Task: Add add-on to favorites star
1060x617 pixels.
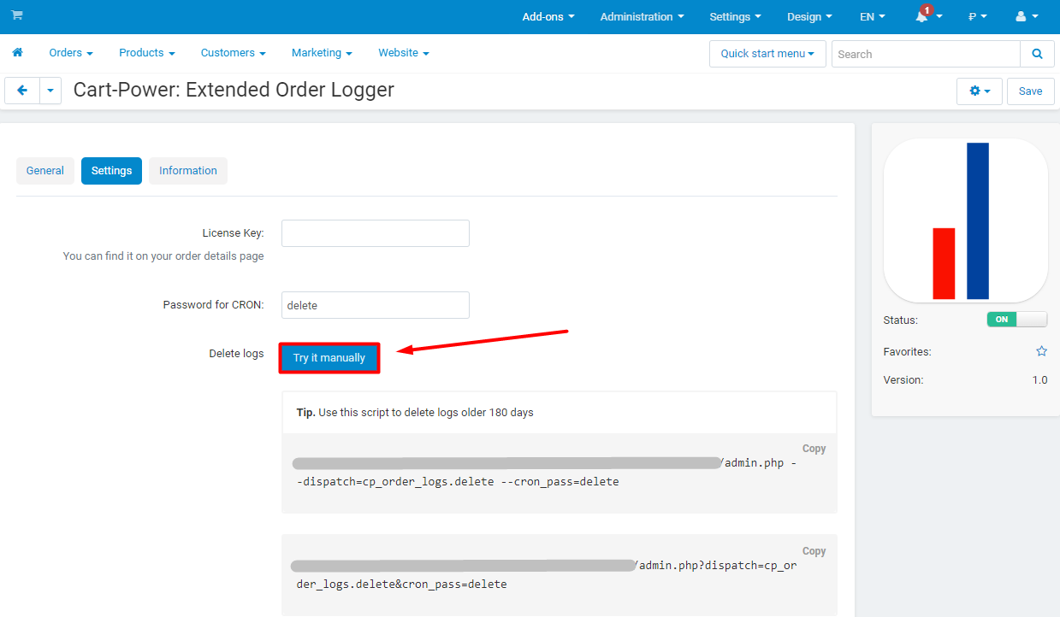Action: 1041,351
